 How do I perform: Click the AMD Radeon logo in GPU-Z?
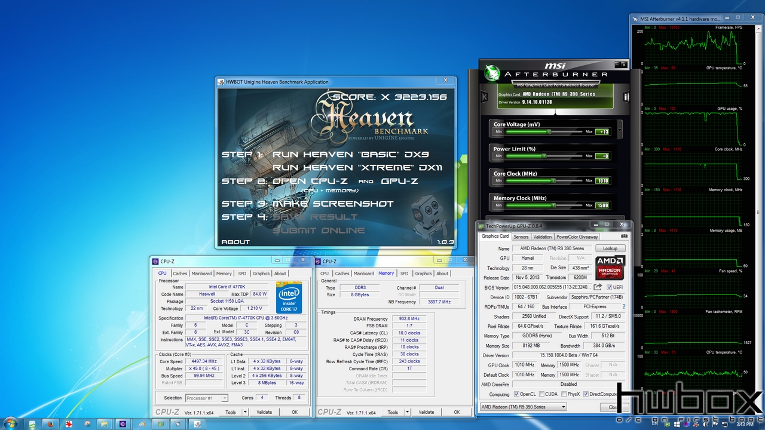(x=610, y=268)
